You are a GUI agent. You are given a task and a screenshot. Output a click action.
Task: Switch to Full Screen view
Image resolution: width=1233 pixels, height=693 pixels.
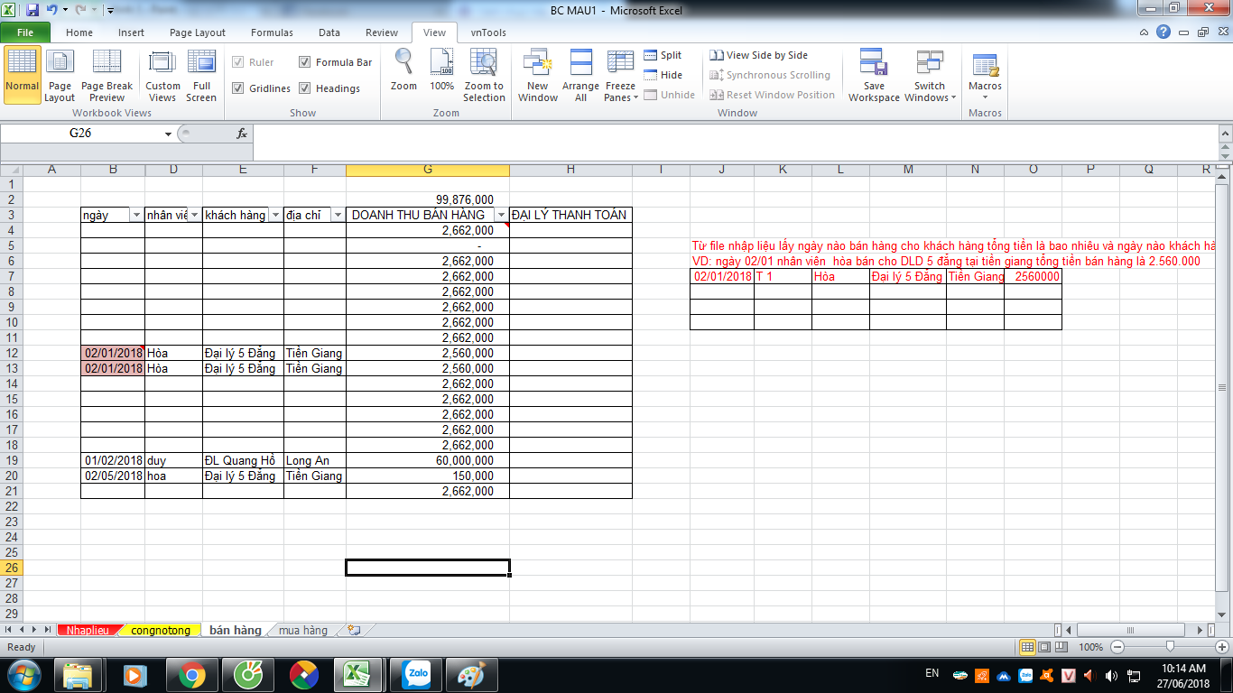point(200,63)
